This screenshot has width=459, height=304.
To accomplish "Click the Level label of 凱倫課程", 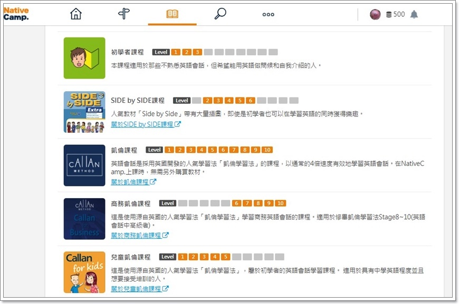I will [154, 150].
